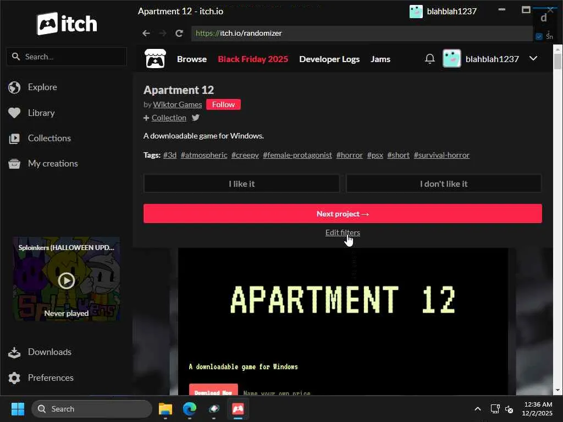Open the #survival-horror tag
Screen dimensions: 563x422
click(441, 155)
